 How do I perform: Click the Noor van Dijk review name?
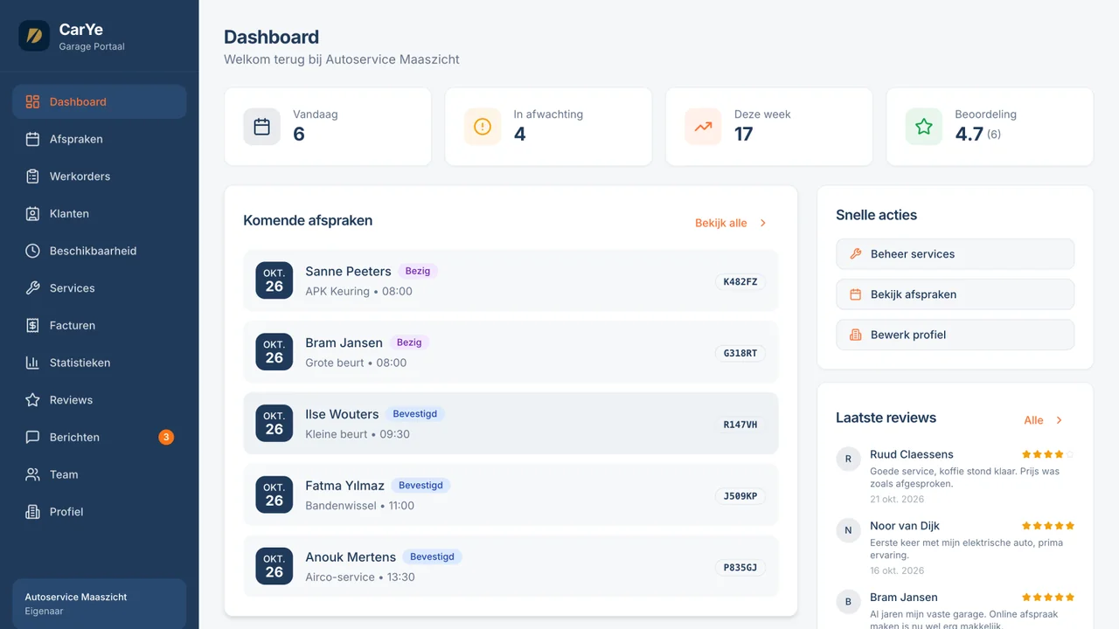point(905,526)
